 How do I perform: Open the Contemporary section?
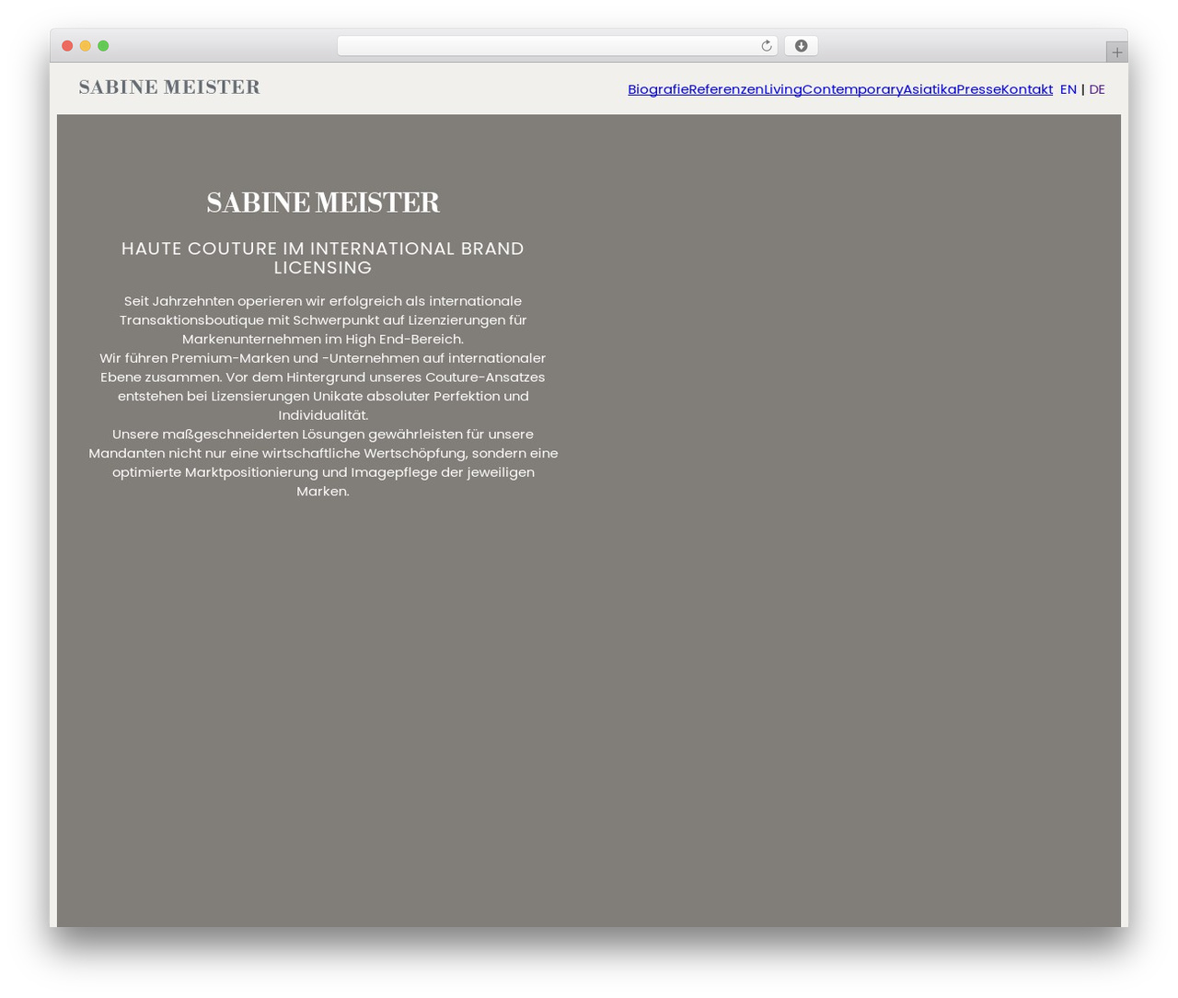click(852, 89)
